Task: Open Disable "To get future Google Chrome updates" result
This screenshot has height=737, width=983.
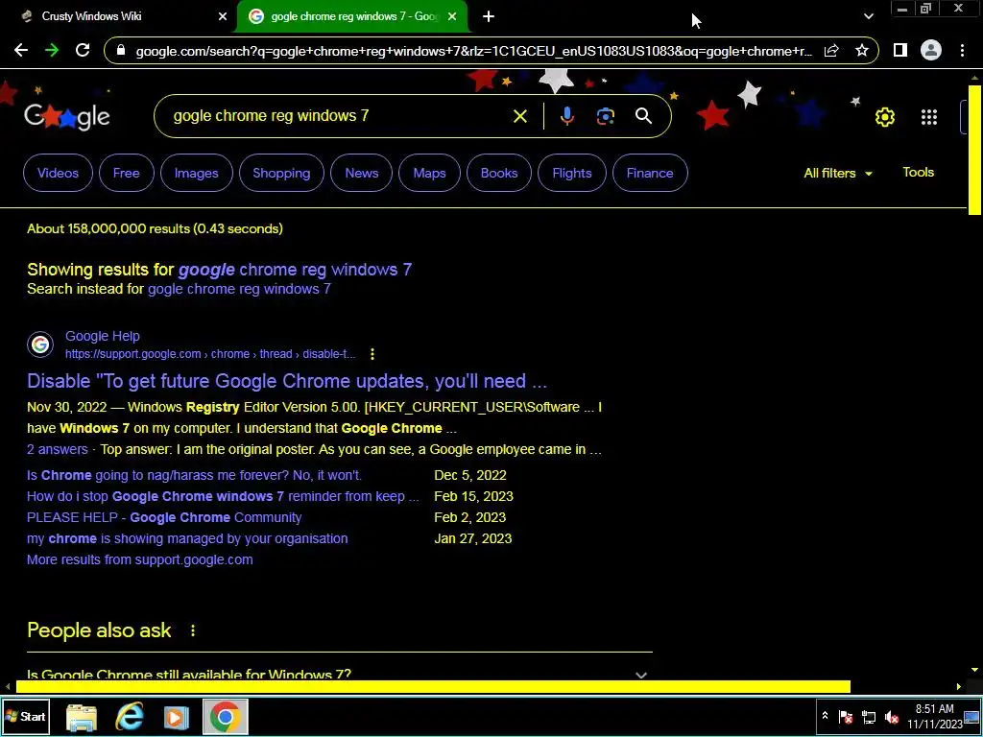Action: [287, 381]
